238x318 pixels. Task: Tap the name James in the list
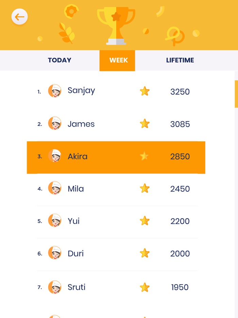click(81, 124)
